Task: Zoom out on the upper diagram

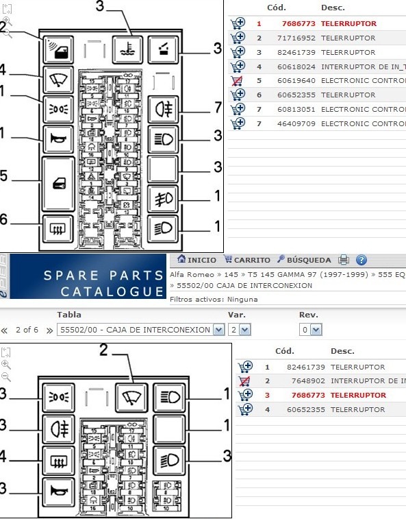Action: click(7, 33)
